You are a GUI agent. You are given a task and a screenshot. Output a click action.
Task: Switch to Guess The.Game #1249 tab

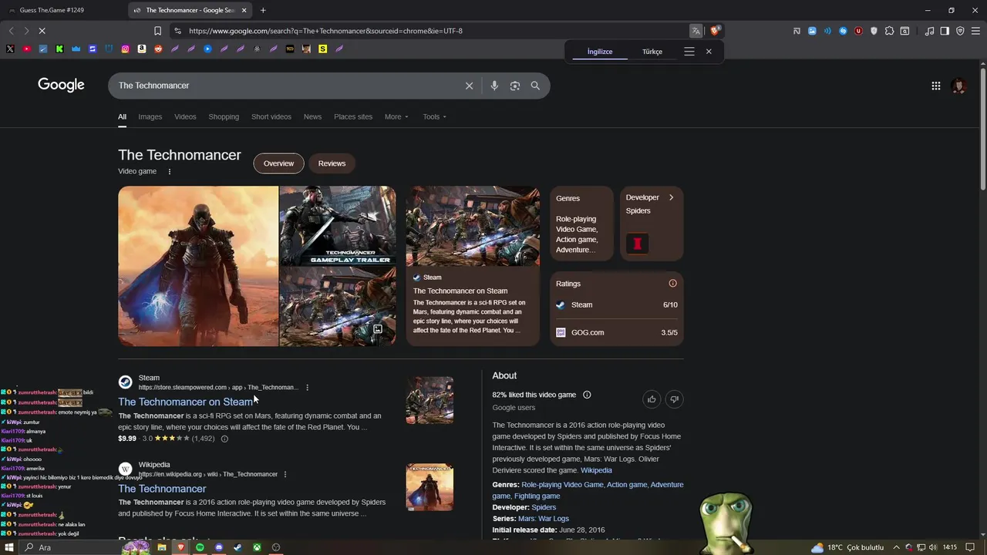pyautogui.click(x=62, y=10)
